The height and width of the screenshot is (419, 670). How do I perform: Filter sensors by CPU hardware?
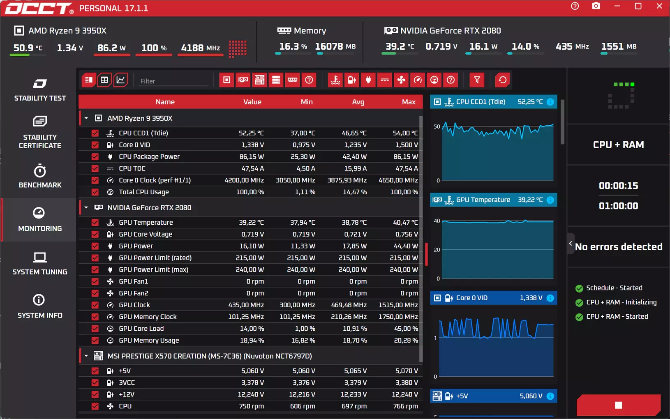point(226,80)
